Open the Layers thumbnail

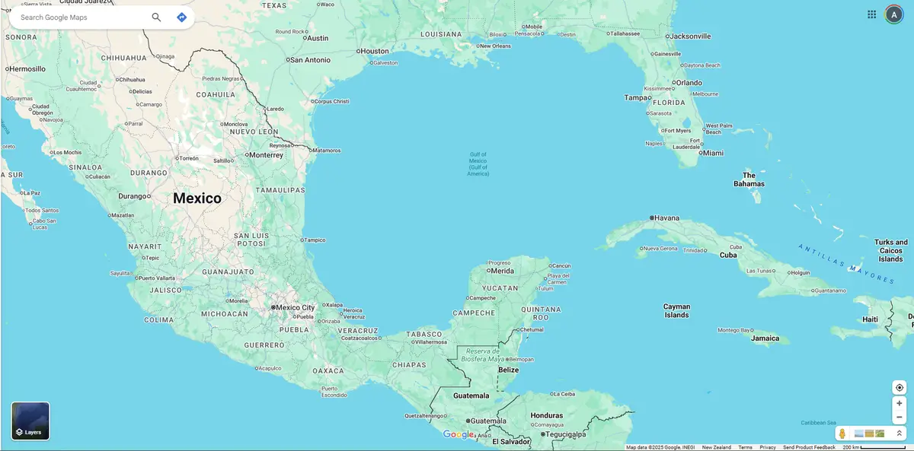tap(30, 421)
